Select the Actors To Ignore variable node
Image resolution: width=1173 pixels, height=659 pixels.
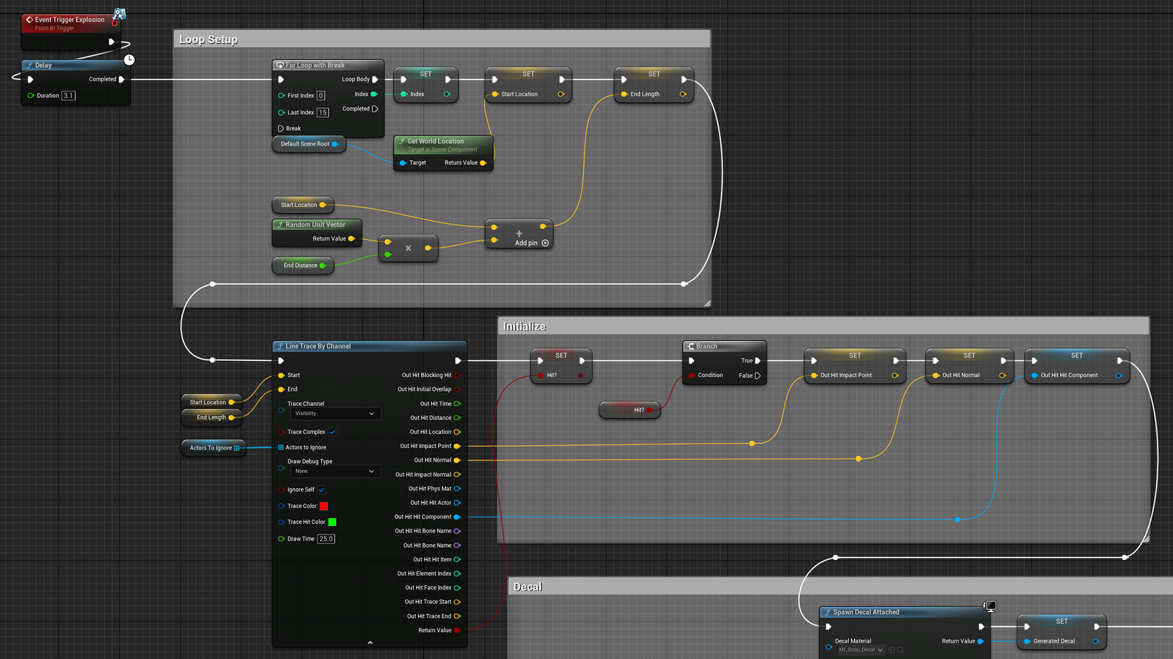(214, 448)
